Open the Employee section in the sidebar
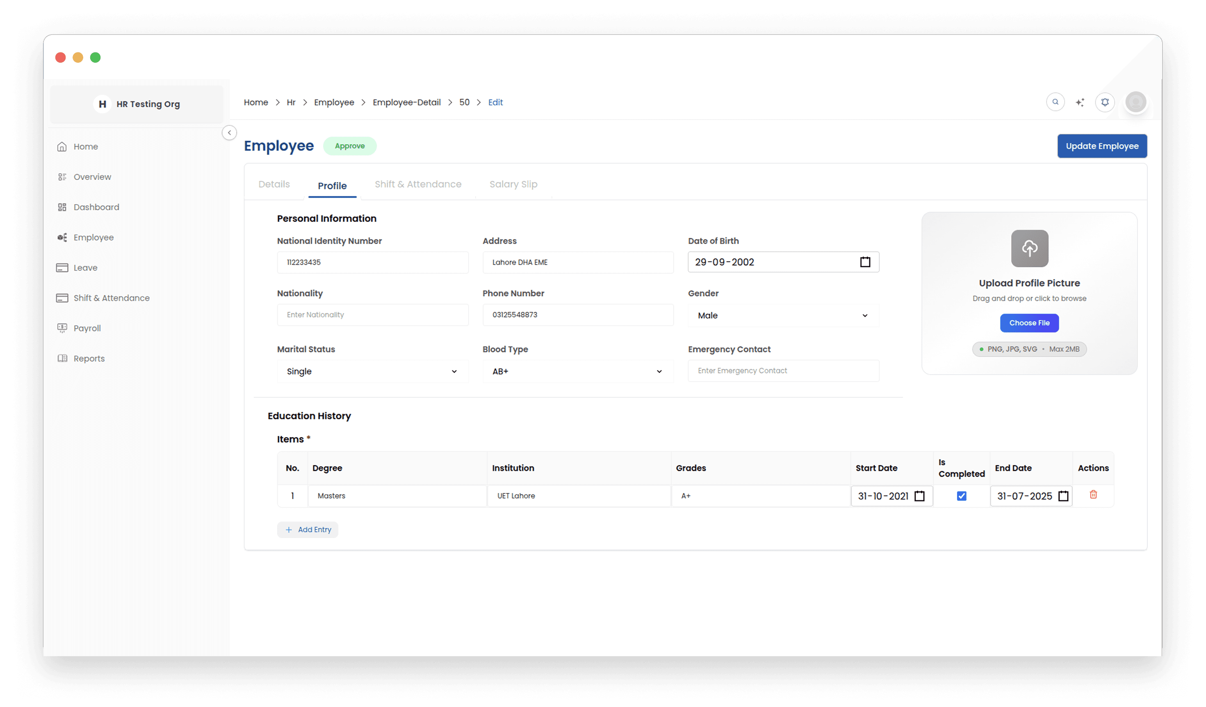Image resolution: width=1206 pixels, height=707 pixels. tap(94, 237)
